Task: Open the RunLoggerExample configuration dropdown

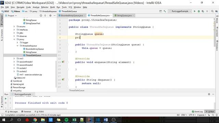Action: tap(180, 11)
